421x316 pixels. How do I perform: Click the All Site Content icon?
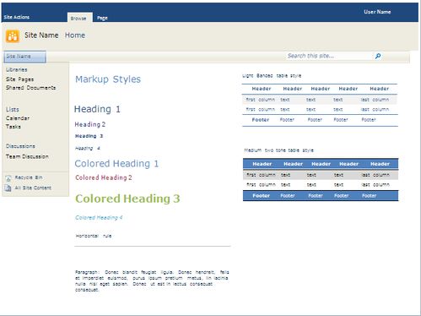8,188
